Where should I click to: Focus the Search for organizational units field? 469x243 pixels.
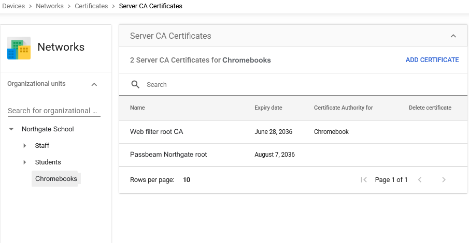pyautogui.click(x=54, y=111)
